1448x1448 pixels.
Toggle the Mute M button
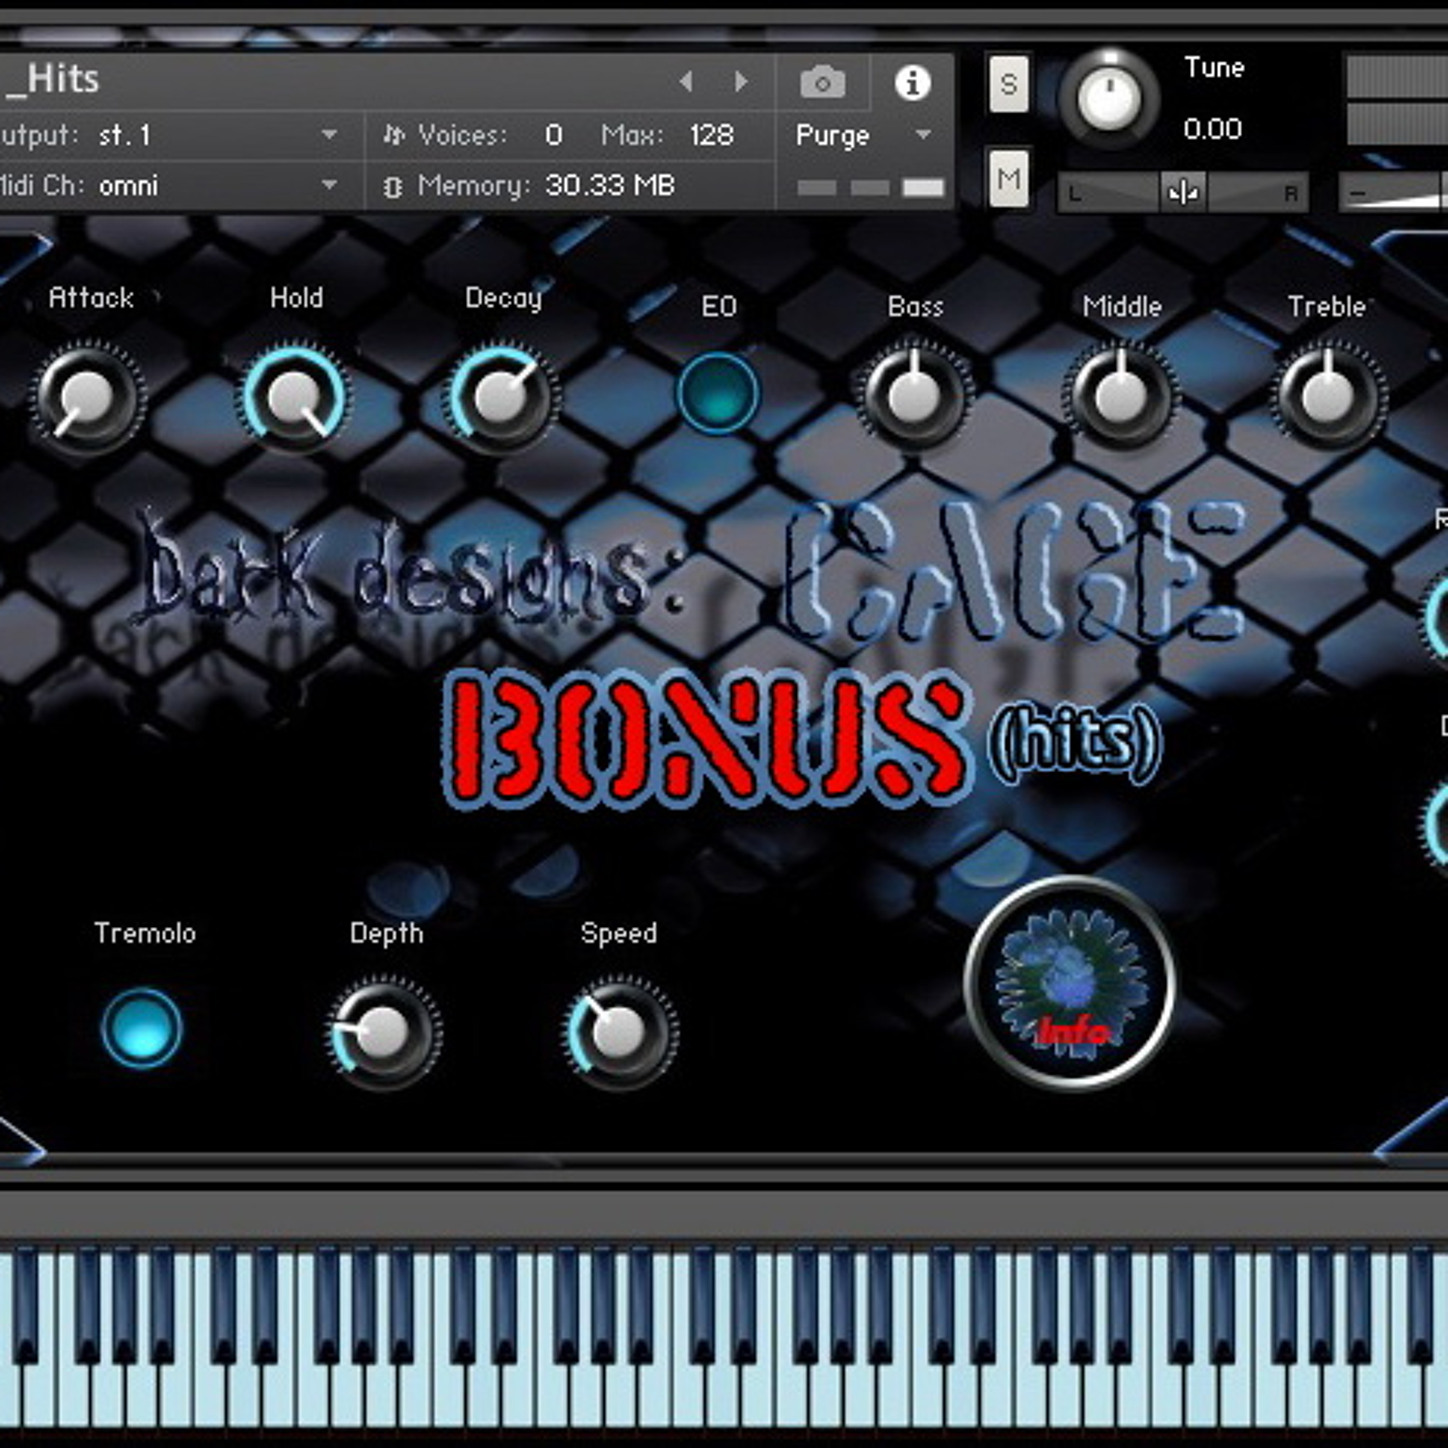[1009, 179]
